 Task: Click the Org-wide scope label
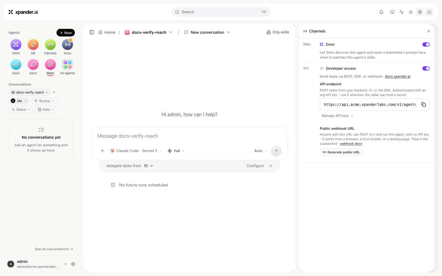278,32
